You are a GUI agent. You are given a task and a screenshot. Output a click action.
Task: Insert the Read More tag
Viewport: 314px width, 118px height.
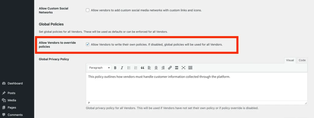pos(177,68)
